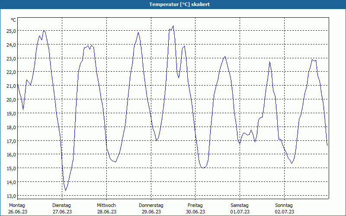
Task: Select the 28.06.23 date label
Action: [106, 212]
